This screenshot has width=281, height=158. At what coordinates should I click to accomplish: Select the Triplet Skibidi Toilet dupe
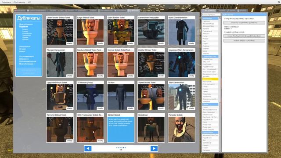tap(151, 95)
